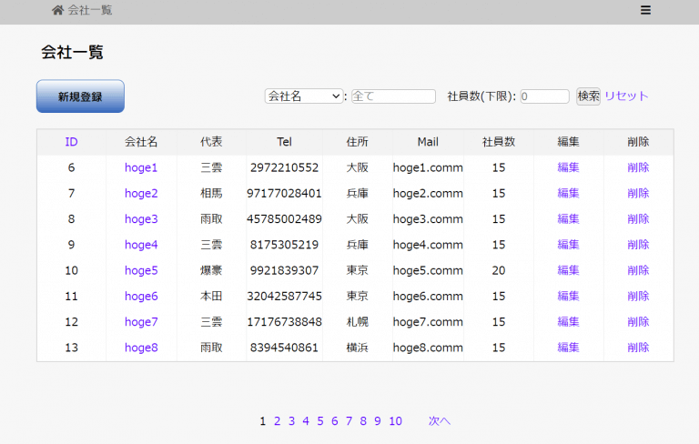Select the representative cell 本田
Screen dimensions: 699x444
point(211,296)
